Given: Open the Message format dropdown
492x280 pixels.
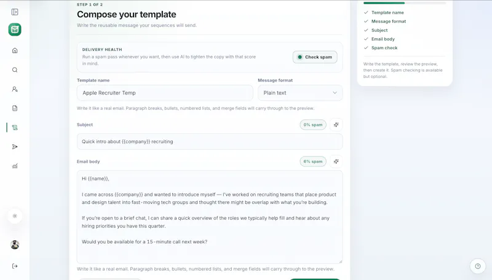Looking at the screenshot, I should pyautogui.click(x=300, y=93).
